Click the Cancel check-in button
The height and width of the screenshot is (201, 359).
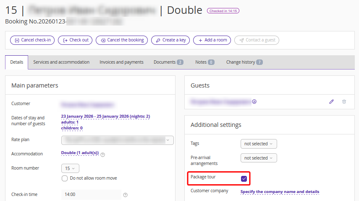coord(32,40)
